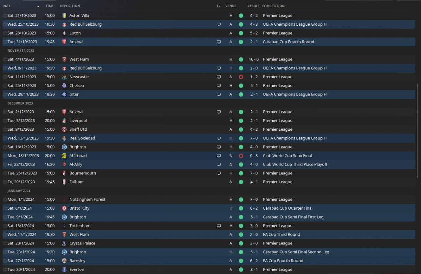The width and height of the screenshot is (421, 274).
Task: Click the RESULT column header
Action: (254, 6)
